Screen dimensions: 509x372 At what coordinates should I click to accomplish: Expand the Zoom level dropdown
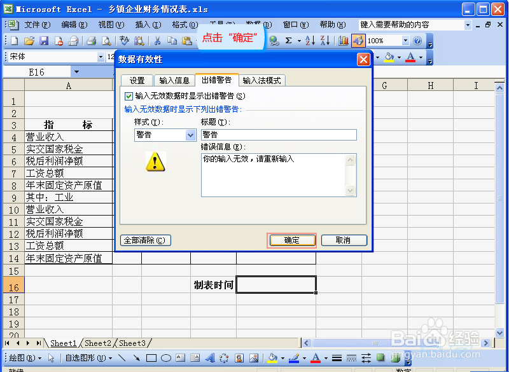click(x=406, y=40)
